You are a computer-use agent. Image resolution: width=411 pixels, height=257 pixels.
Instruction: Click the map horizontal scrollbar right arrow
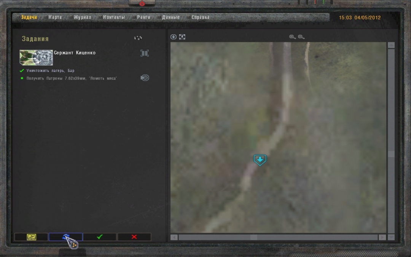coord(382,237)
